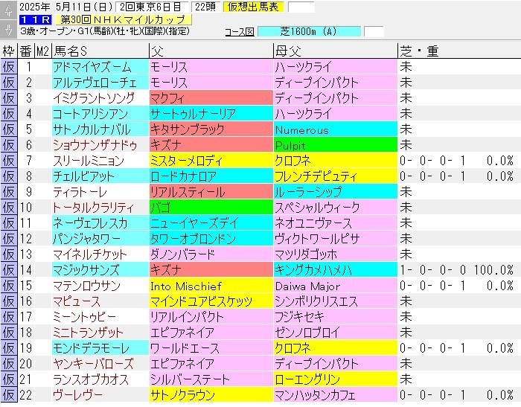Click damsire ローエングリン cell
The width and height of the screenshot is (521, 407).
(335, 379)
